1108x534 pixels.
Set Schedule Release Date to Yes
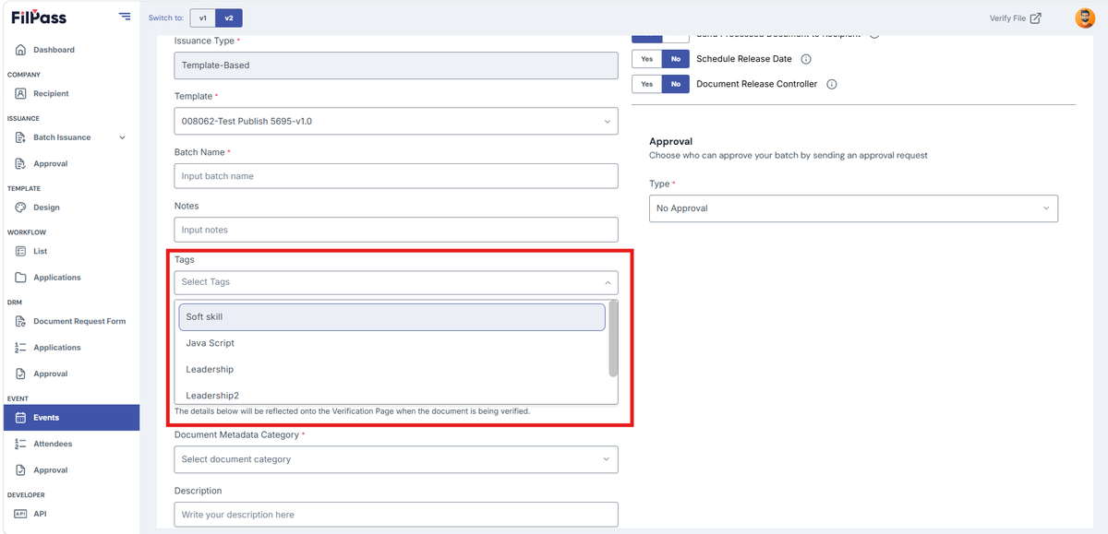tap(646, 59)
